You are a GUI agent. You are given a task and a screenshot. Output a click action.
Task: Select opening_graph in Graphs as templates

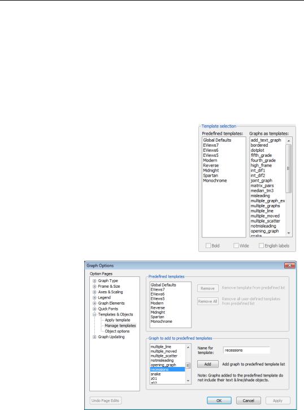coord(264,231)
